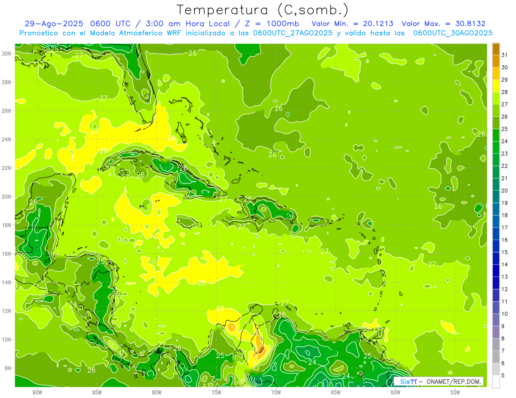Click the 28N latitude label

(x=6, y=82)
